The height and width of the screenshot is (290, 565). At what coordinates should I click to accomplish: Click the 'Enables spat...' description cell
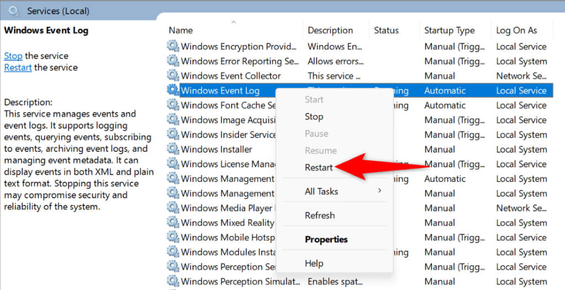tap(334, 281)
